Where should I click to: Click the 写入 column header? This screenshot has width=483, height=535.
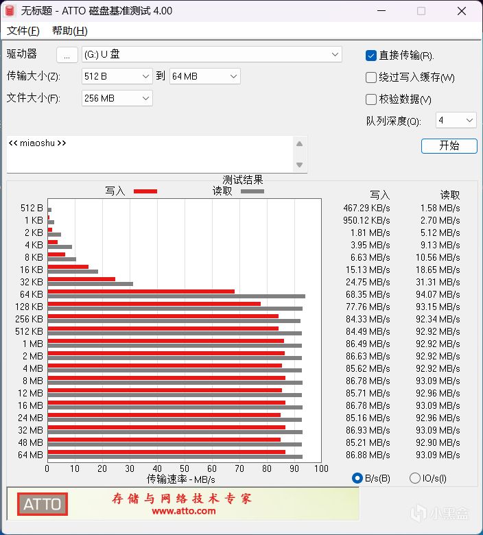click(379, 195)
